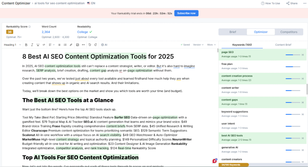Open the Heading 1 style dropdown
This screenshot has height=167, width=308.
[x=12, y=45]
